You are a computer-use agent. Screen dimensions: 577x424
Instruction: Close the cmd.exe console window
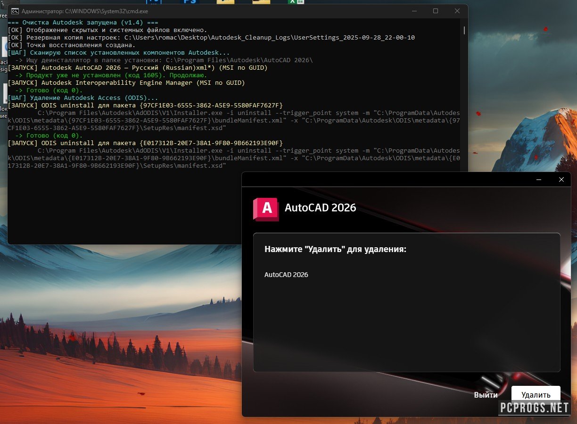tap(457, 11)
